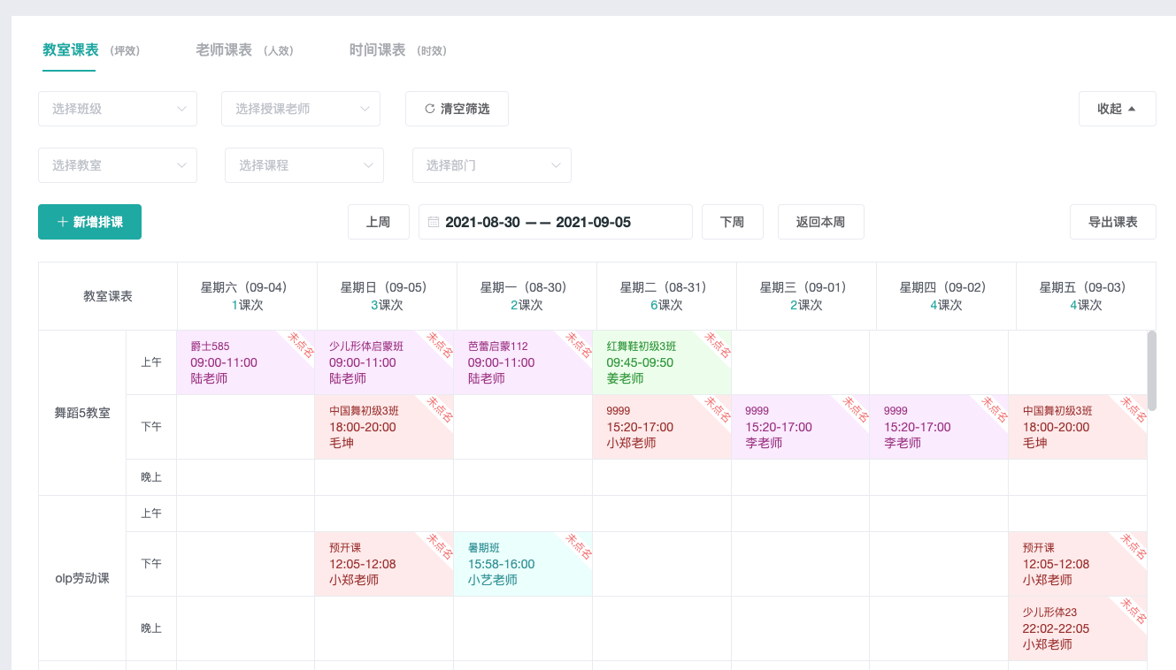Click the vertical scrollbar of the timetable
This screenshot has width=1176, height=670.
point(1151,371)
